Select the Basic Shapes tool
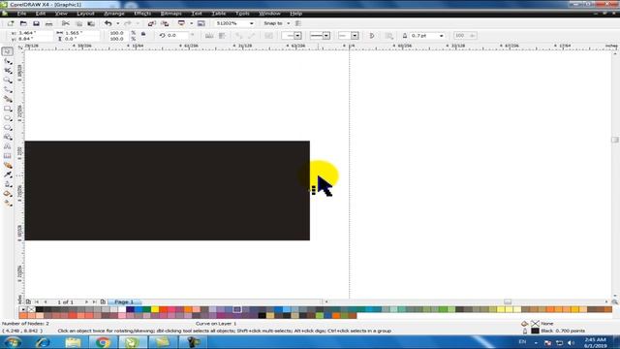The height and width of the screenshot is (349, 620). (8, 138)
